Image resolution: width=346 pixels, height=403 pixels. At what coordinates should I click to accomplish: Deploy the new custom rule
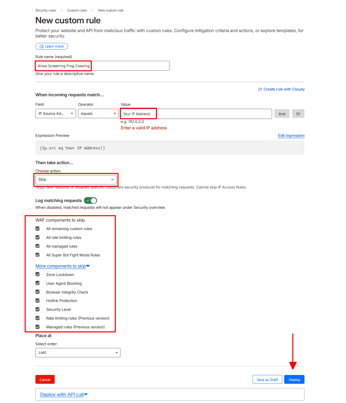[x=294, y=379]
